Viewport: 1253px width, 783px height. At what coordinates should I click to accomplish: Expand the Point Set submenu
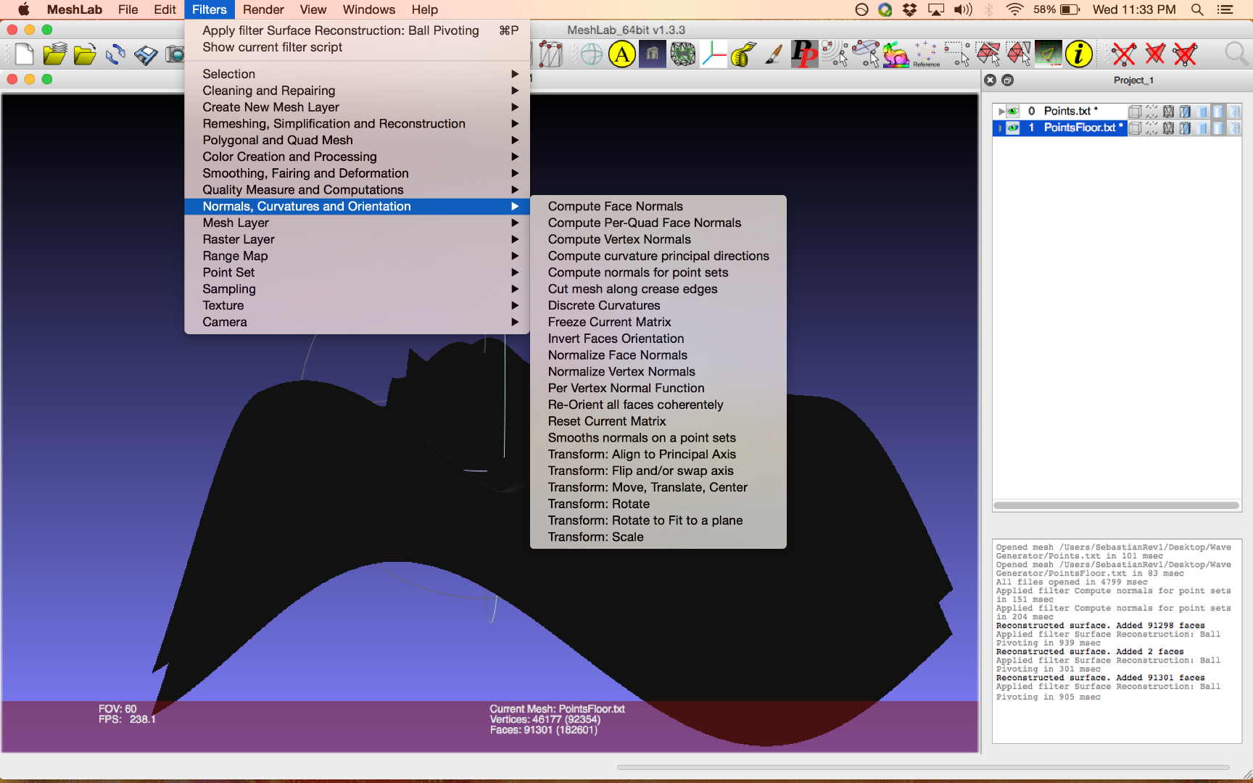pyautogui.click(x=357, y=273)
